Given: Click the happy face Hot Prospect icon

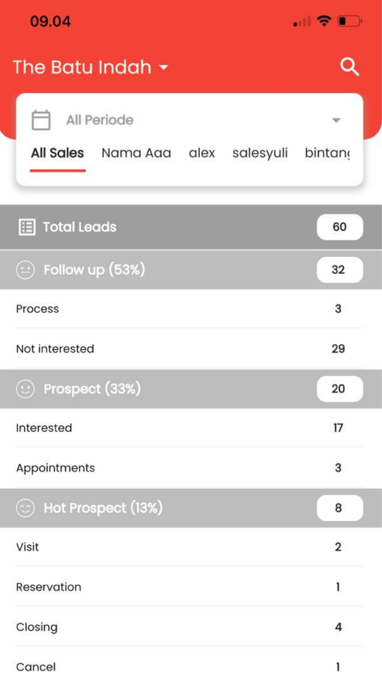Looking at the screenshot, I should click(25, 508).
